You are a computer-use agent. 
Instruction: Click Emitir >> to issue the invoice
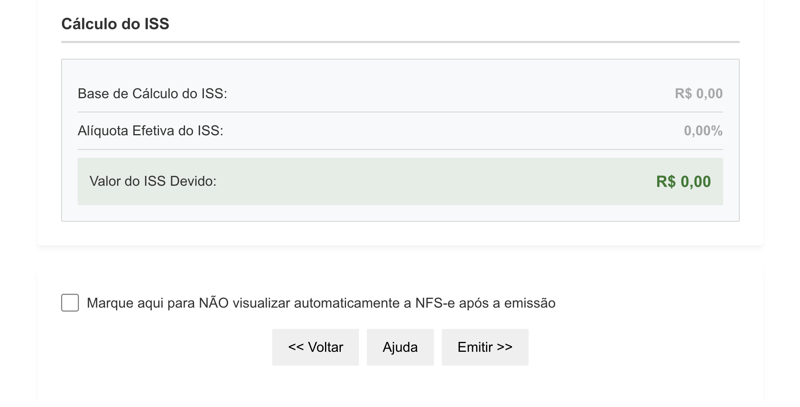click(x=485, y=347)
